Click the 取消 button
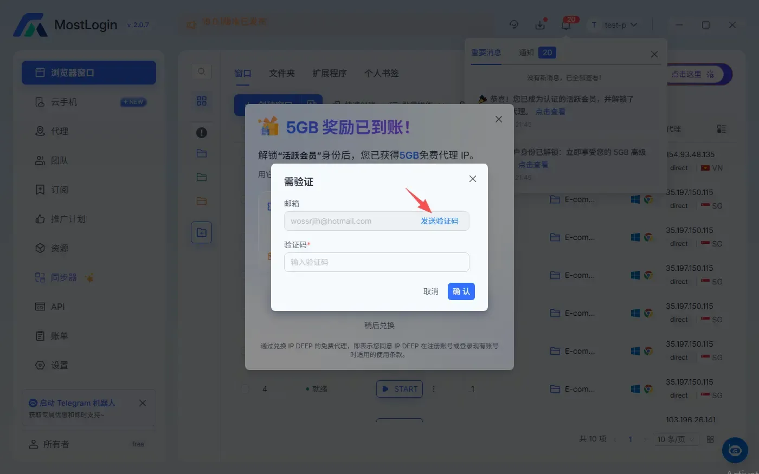759x474 pixels. click(431, 291)
